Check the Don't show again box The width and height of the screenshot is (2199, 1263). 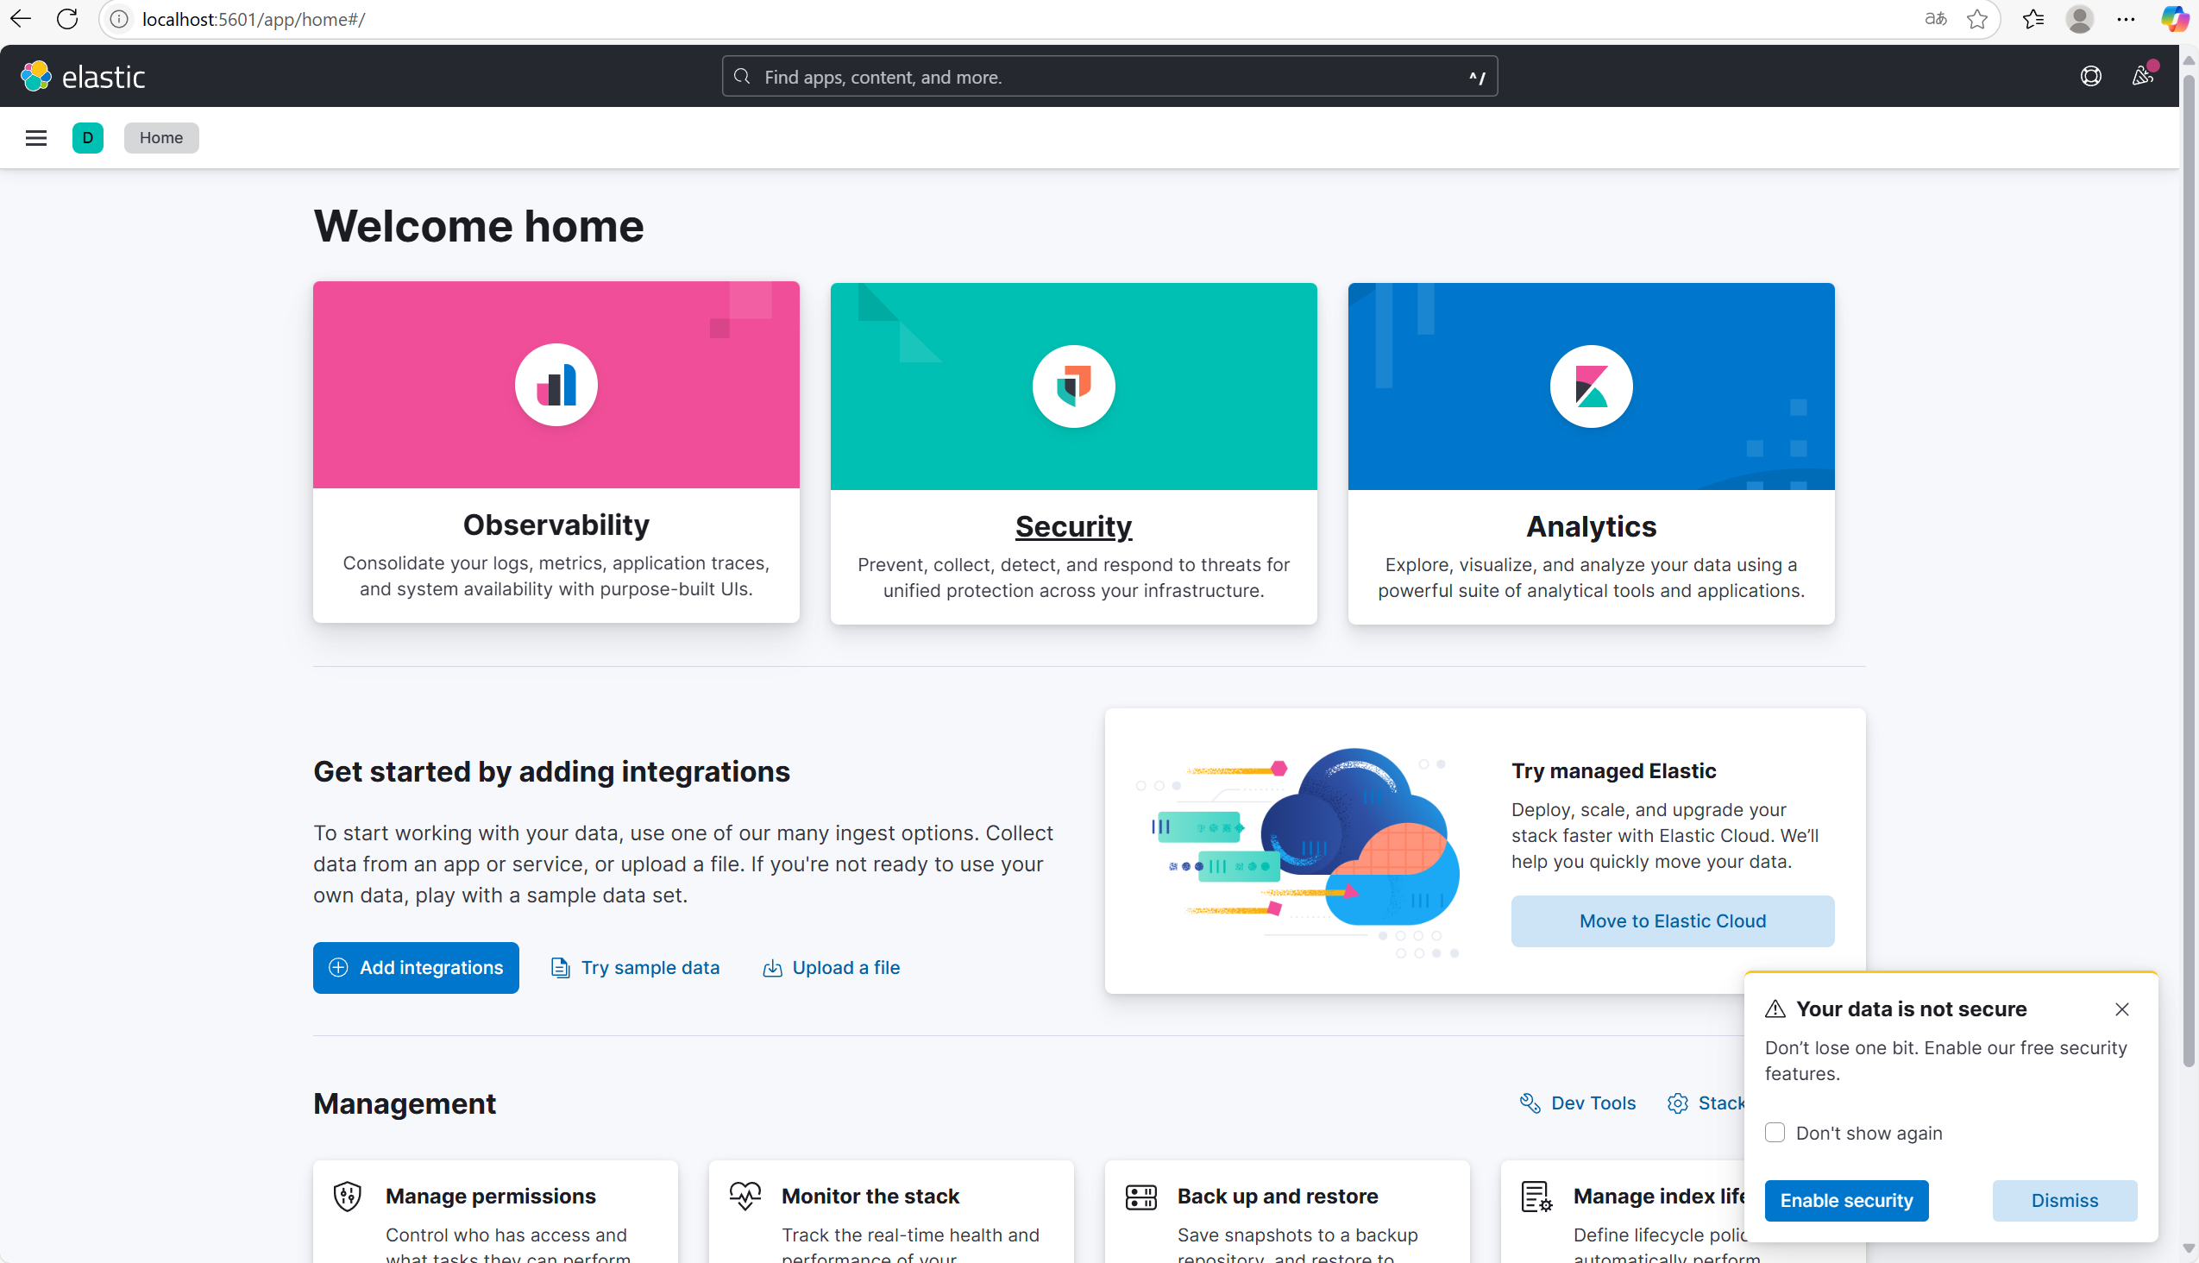point(1775,1133)
